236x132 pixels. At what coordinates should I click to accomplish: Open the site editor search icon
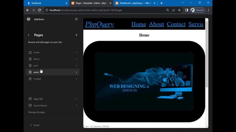point(76,19)
